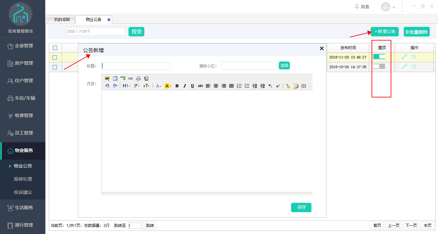Check the select-all checkbox in table header

[x=55, y=48]
